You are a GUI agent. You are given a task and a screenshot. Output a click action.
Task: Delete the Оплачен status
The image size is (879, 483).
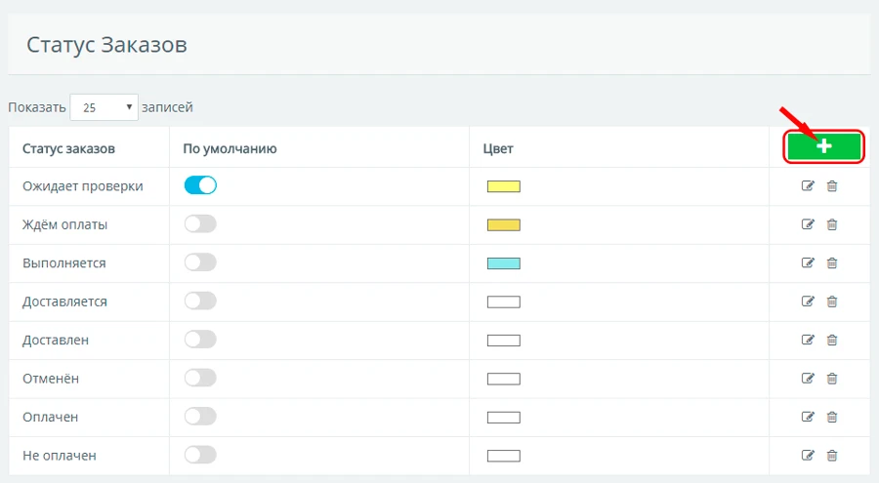(x=832, y=417)
